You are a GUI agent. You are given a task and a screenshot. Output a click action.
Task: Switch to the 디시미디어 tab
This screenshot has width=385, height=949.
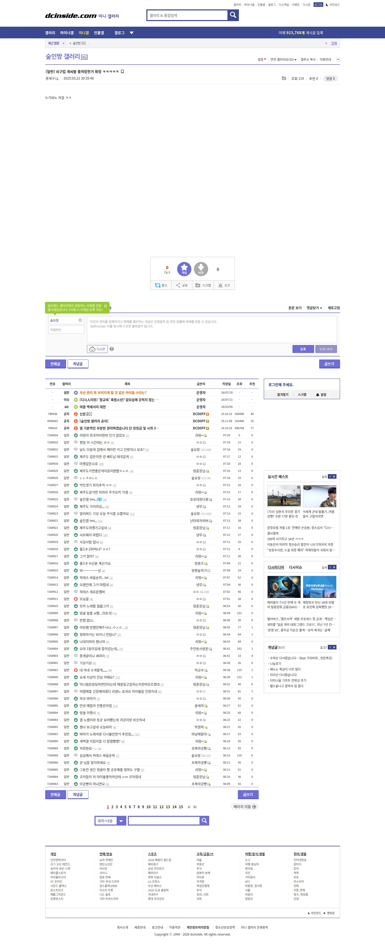[x=275, y=567]
